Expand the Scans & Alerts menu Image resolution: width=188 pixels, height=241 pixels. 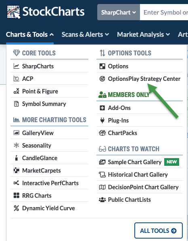[85, 35]
